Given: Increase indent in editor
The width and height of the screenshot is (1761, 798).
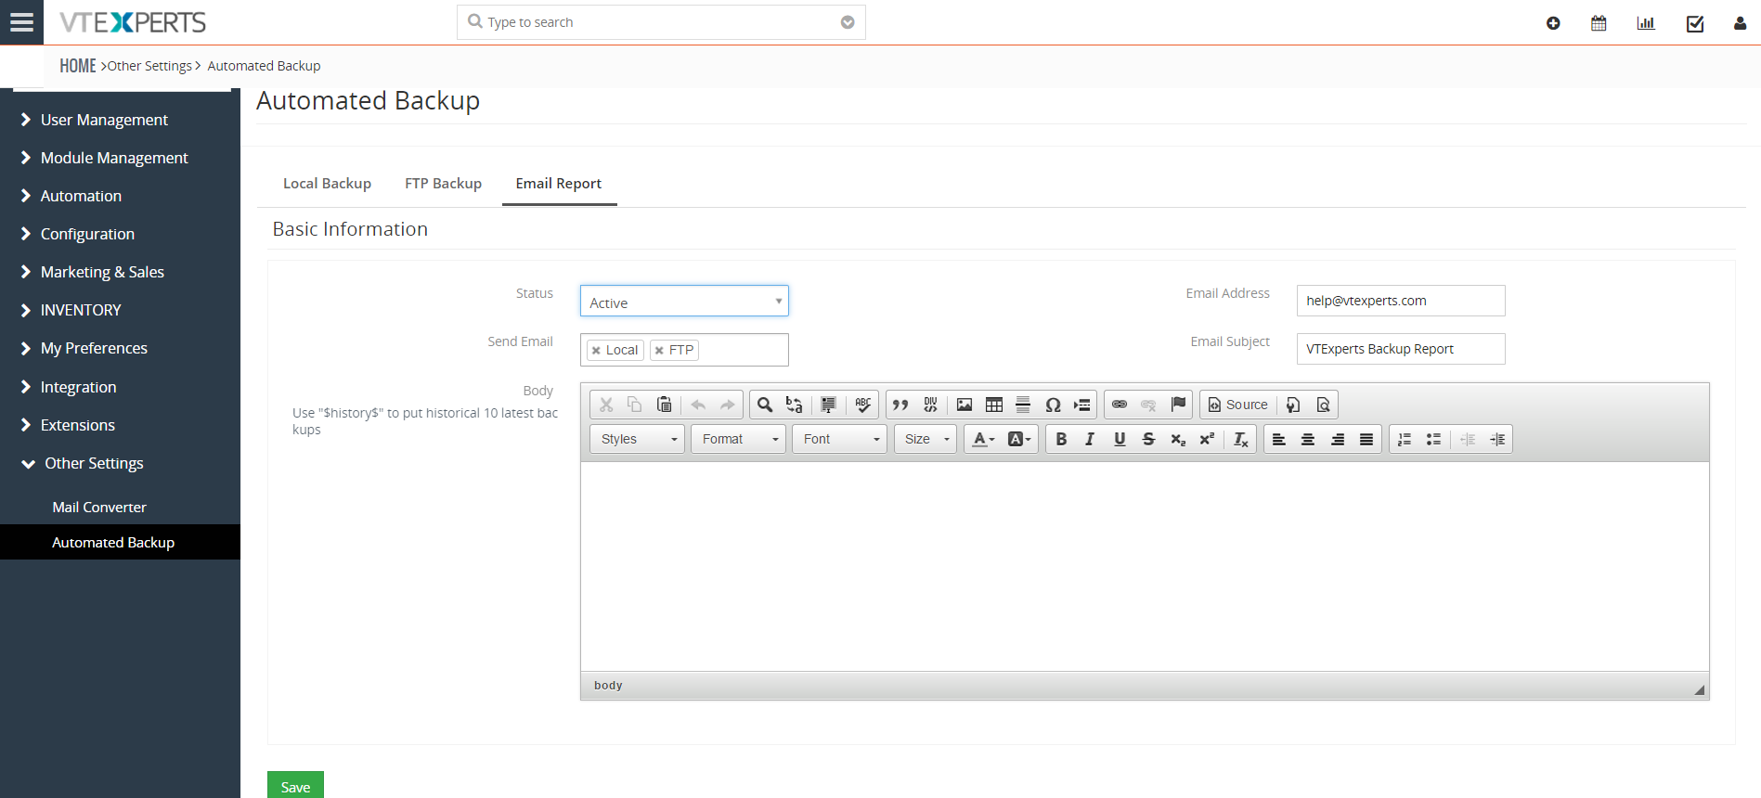Looking at the screenshot, I should pyautogui.click(x=1497, y=439).
